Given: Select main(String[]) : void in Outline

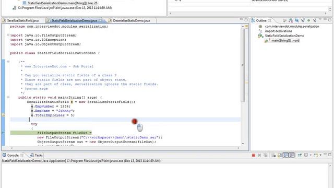Looking at the screenshot, I should [x=285, y=41].
